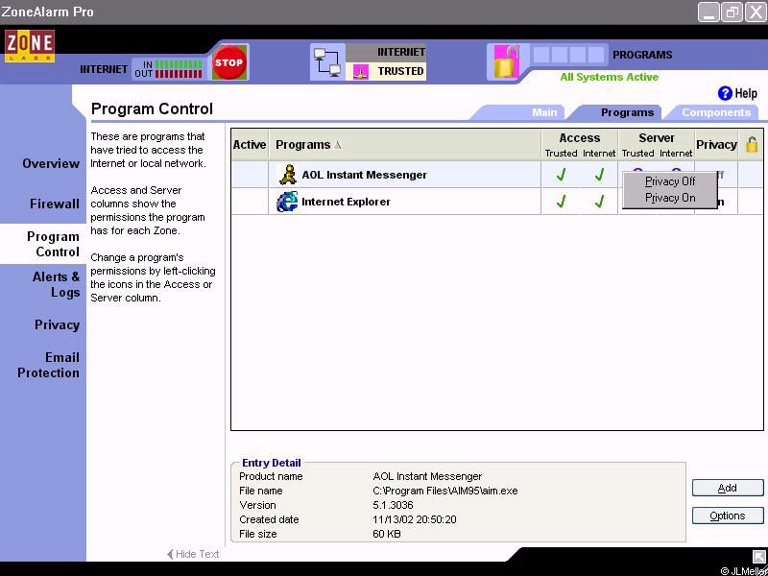Screen dimensions: 768x576
Task: Click the resize icon in bottom-right corner
Action: (758, 557)
